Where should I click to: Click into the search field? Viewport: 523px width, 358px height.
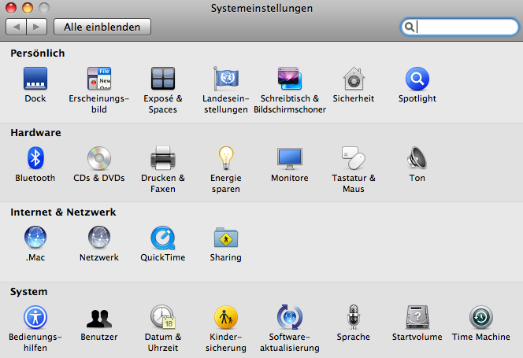point(465,27)
